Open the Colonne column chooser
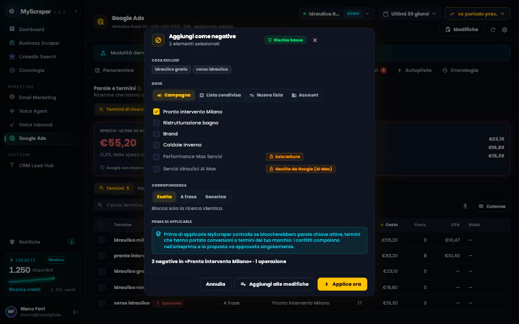This screenshot has height=324, width=519. 492,206
